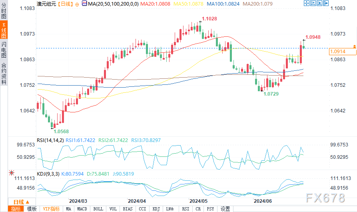Click the MA20:1.0808 value
The image size is (357, 212).
click(x=155, y=4)
